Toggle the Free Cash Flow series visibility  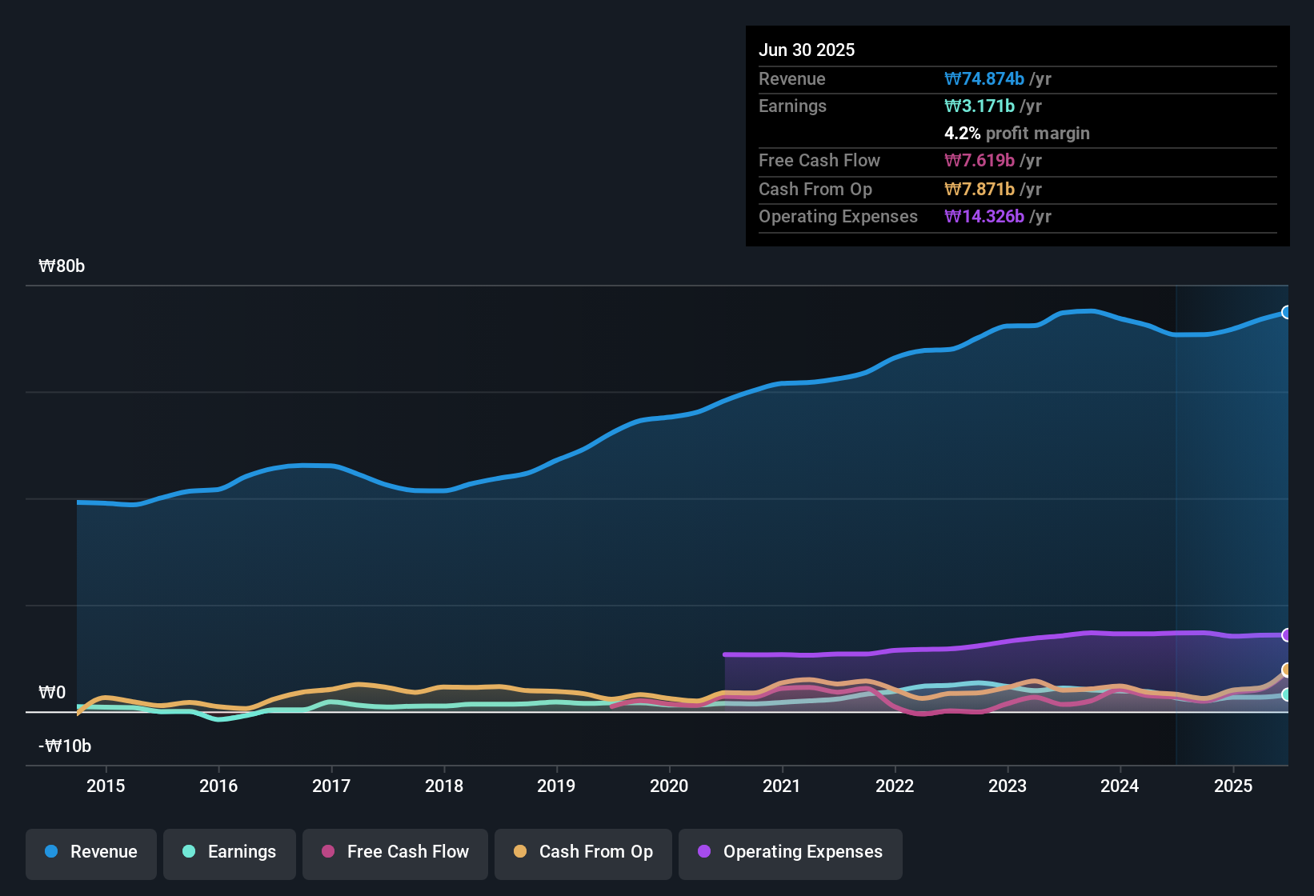395,853
